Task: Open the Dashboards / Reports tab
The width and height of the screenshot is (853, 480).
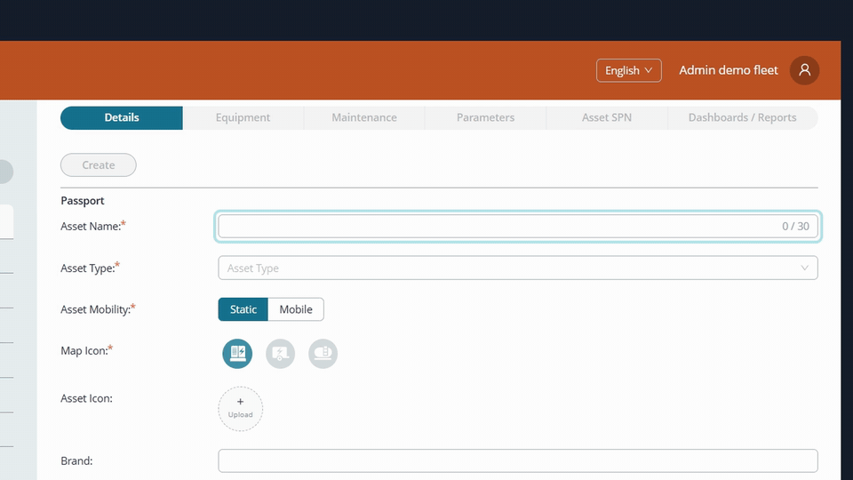Action: coord(743,117)
